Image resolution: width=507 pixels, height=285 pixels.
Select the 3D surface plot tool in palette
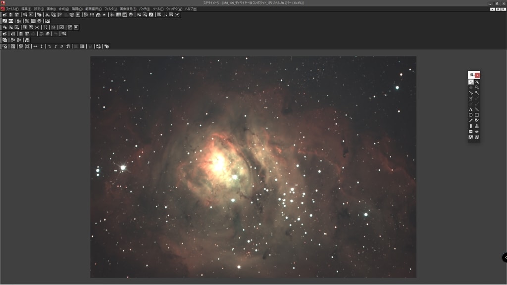[477, 132]
